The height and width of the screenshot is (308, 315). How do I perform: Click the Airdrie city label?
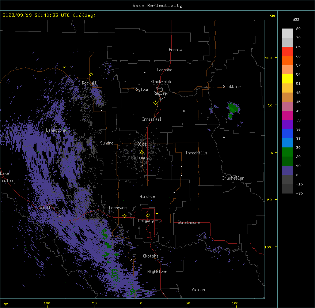[148, 196]
